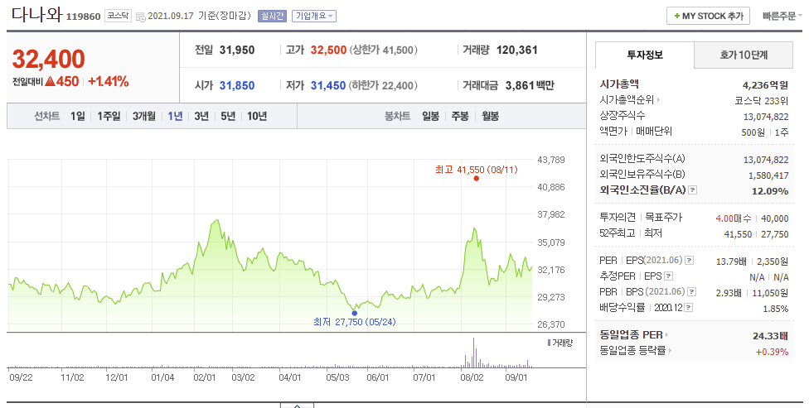Click the 외국인소진율 value 12.09%
809x408 pixels.
[x=770, y=191]
